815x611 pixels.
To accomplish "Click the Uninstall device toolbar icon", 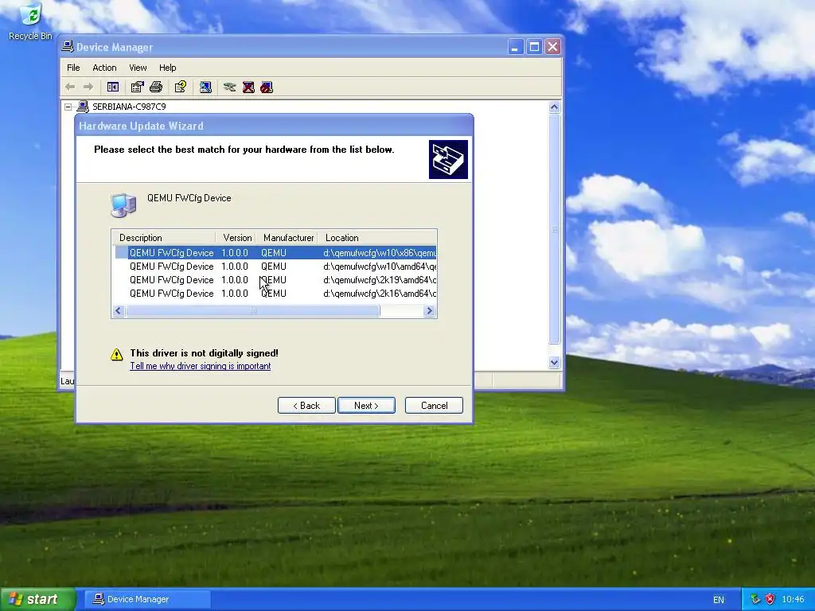I will point(248,88).
